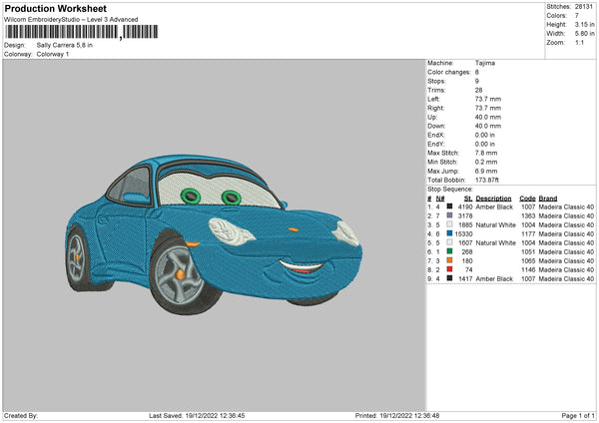Click the Amber Black swatch in stop 1
Image resolution: width=599 pixels, height=423 pixels.
[450, 207]
